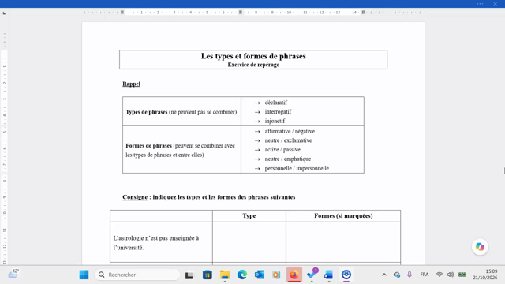The width and height of the screenshot is (505, 284).
Task: Click the 'interrogatif' list item
Action: point(278,112)
